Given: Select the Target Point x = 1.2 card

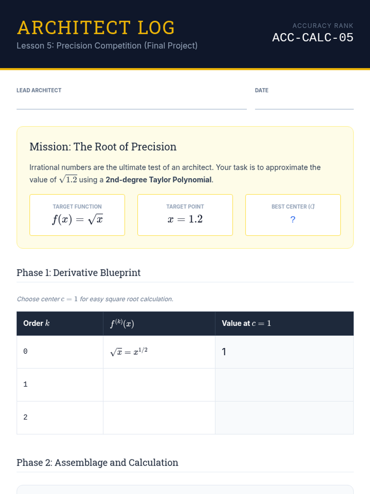Looking at the screenshot, I should point(185,215).
